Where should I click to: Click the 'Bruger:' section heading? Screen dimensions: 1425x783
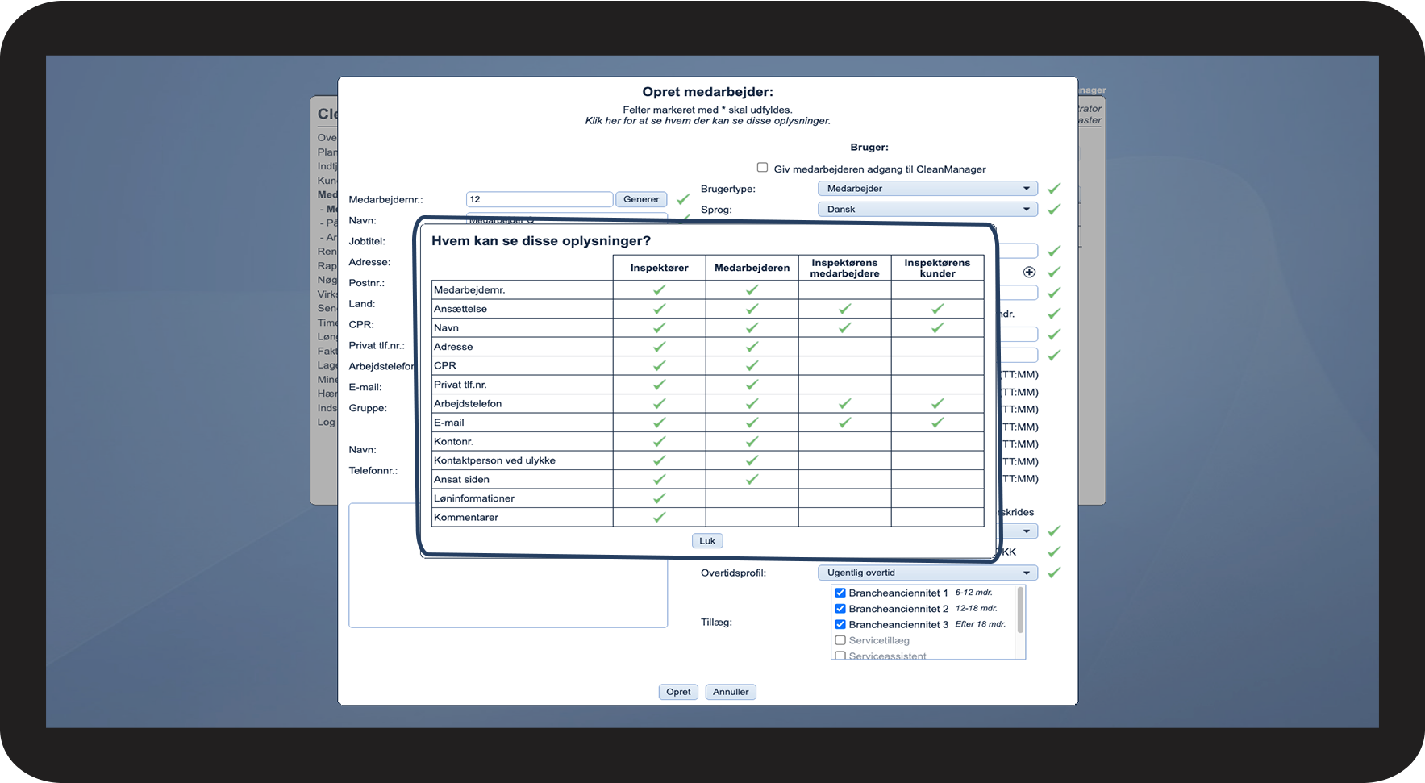tap(869, 148)
